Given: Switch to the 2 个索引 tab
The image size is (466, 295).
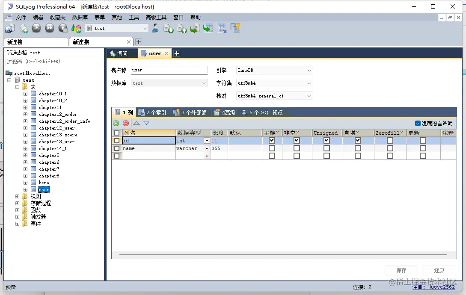Looking at the screenshot, I should (x=152, y=112).
